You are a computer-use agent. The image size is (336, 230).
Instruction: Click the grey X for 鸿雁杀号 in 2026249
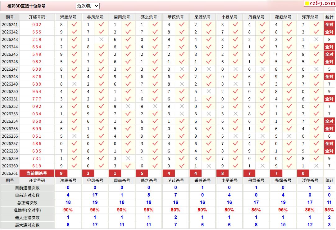tap(74, 84)
